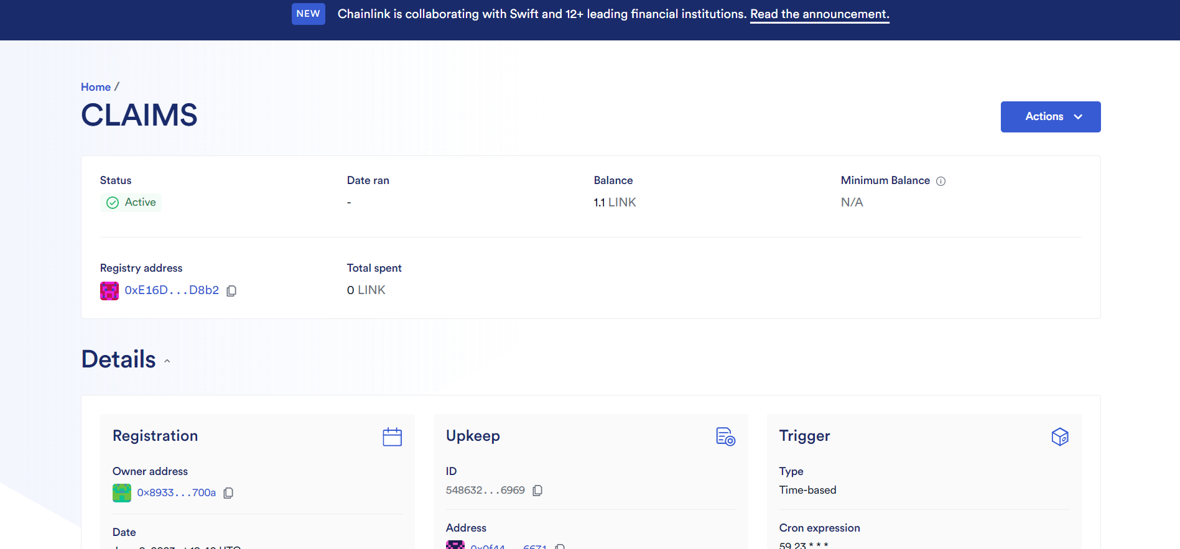Click the Registration calendar icon
Image resolution: width=1180 pixels, height=549 pixels.
pos(392,436)
